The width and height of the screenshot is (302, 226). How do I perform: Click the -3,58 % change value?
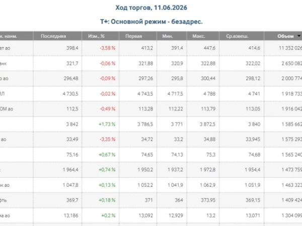tap(108, 48)
